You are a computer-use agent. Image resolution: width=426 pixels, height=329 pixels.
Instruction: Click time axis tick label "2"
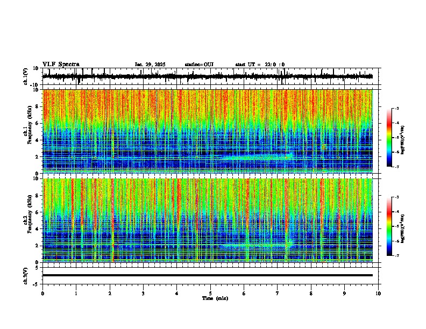coord(110,293)
